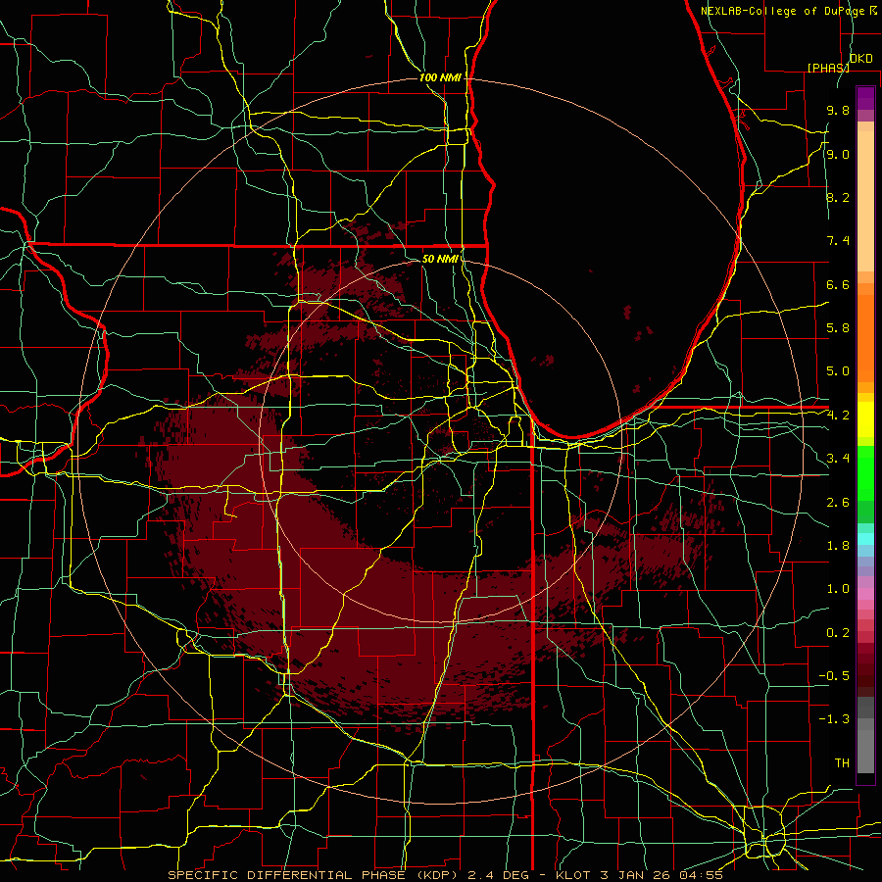The width and height of the screenshot is (882, 882).
Task: Click the -1.3 scale label
Action: pyautogui.click(x=834, y=719)
